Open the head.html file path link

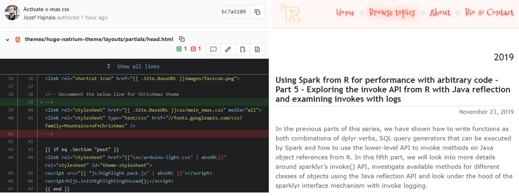[99, 39]
